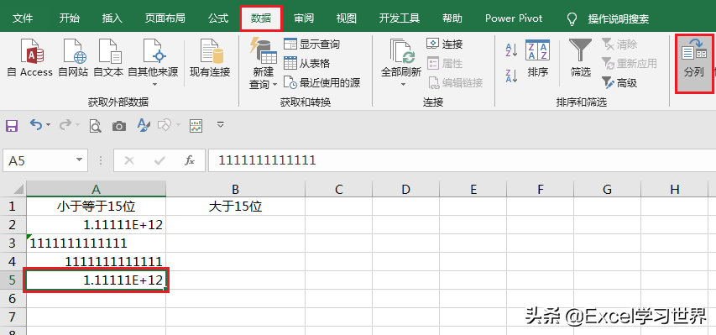Click selected cell A5 1.11111E+12

(x=96, y=280)
